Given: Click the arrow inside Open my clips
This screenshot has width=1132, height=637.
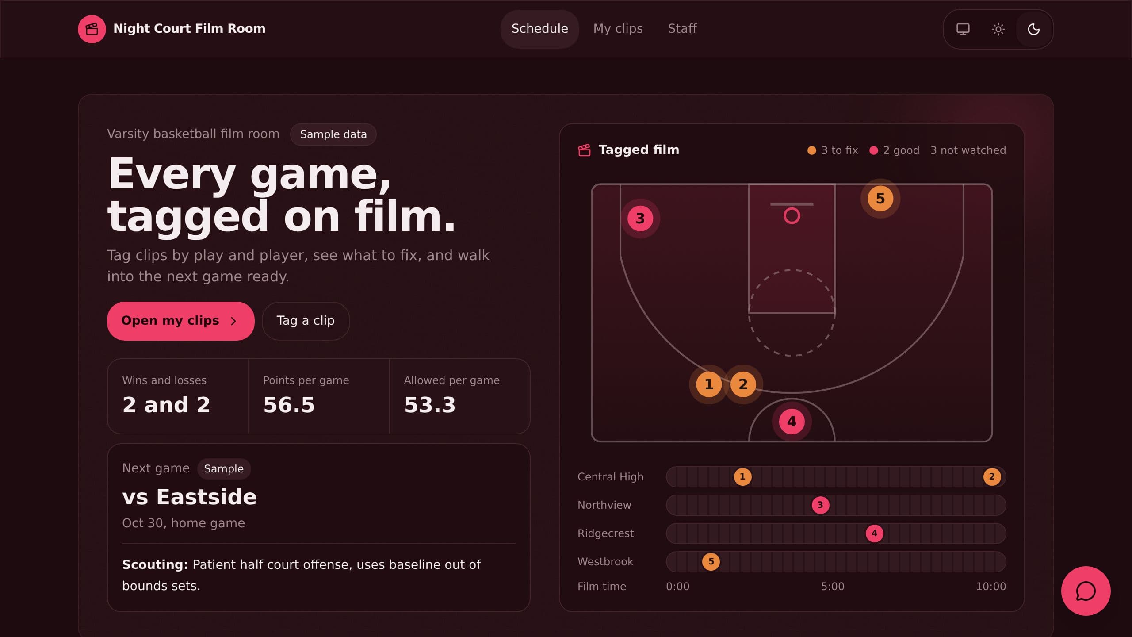Looking at the screenshot, I should (233, 321).
